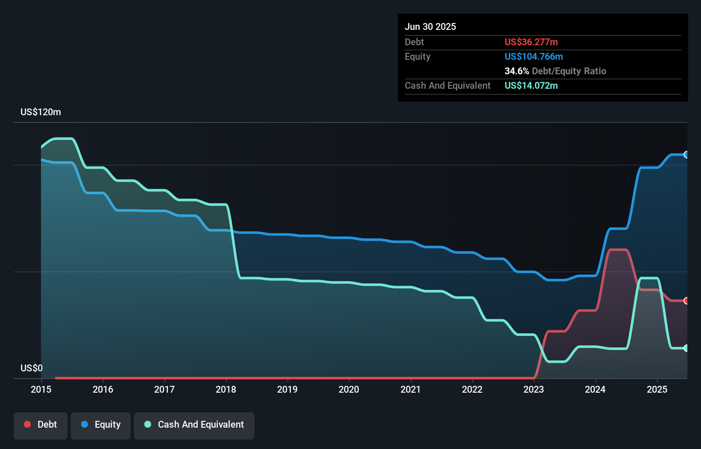Viewport: 701px width, 449px height.
Task: Select the teal Cash And Equivalent legend dot
Action: (x=147, y=424)
